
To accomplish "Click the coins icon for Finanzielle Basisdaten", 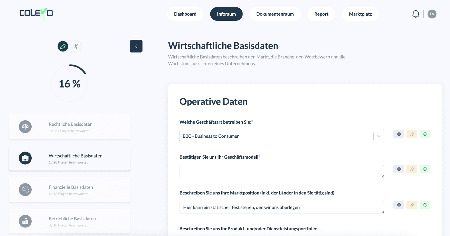I will pos(25,190).
